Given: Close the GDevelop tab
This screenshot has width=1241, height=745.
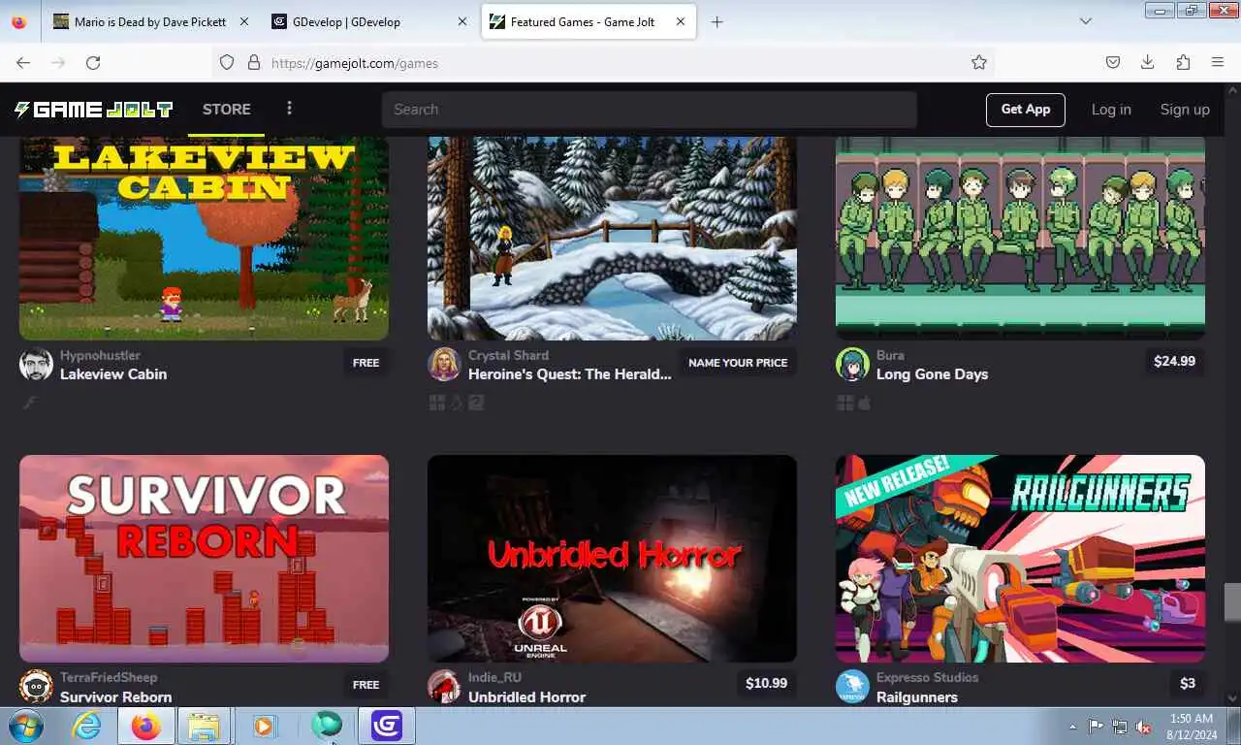Looking at the screenshot, I should (x=461, y=21).
